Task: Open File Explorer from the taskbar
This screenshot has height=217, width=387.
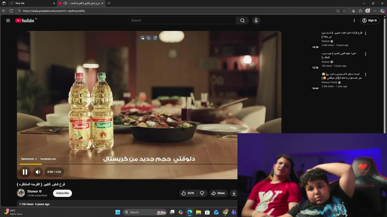Action: [199, 212]
